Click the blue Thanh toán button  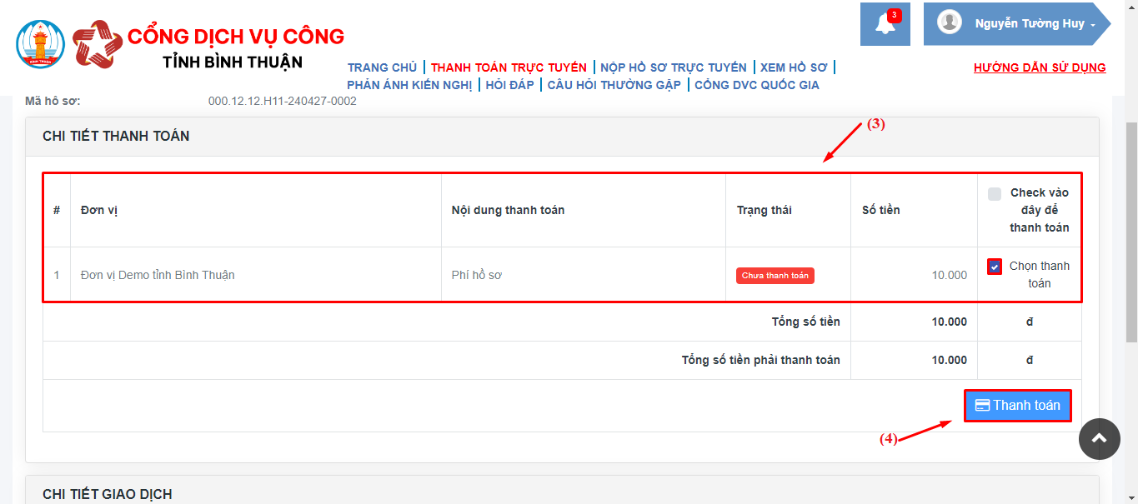coord(1018,406)
